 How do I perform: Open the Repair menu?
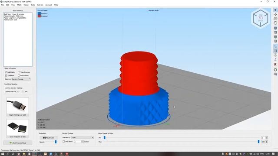click(26, 5)
